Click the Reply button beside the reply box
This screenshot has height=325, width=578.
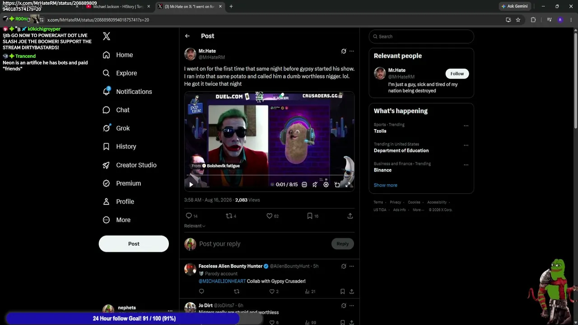point(343,244)
